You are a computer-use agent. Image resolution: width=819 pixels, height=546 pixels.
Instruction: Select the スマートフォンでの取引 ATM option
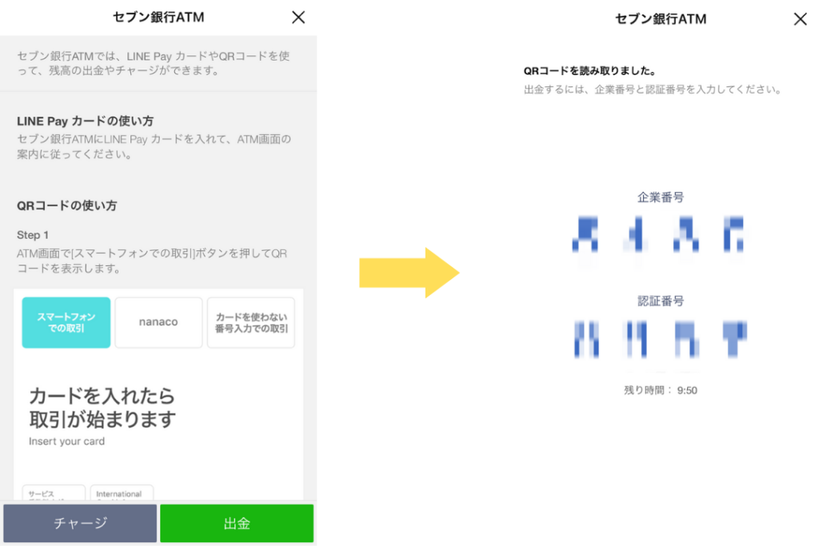pyautogui.click(x=66, y=323)
